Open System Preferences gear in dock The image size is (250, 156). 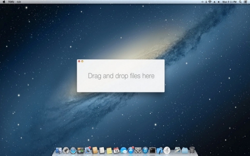pyautogui.click(x=138, y=151)
